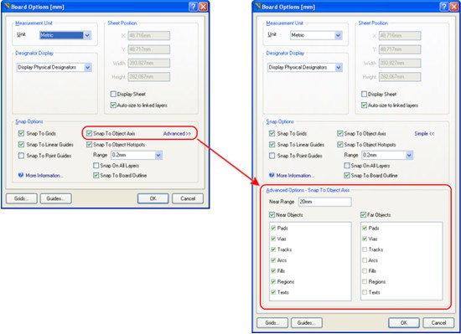Toggle Snap To Grids in right dialog

[x=272, y=134]
